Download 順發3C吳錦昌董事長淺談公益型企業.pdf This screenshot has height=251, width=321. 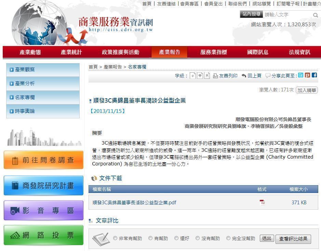point(134,203)
